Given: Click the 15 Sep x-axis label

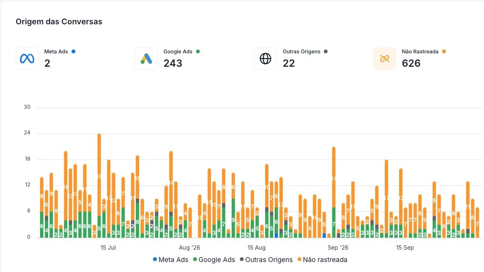Looking at the screenshot, I should [x=405, y=248].
